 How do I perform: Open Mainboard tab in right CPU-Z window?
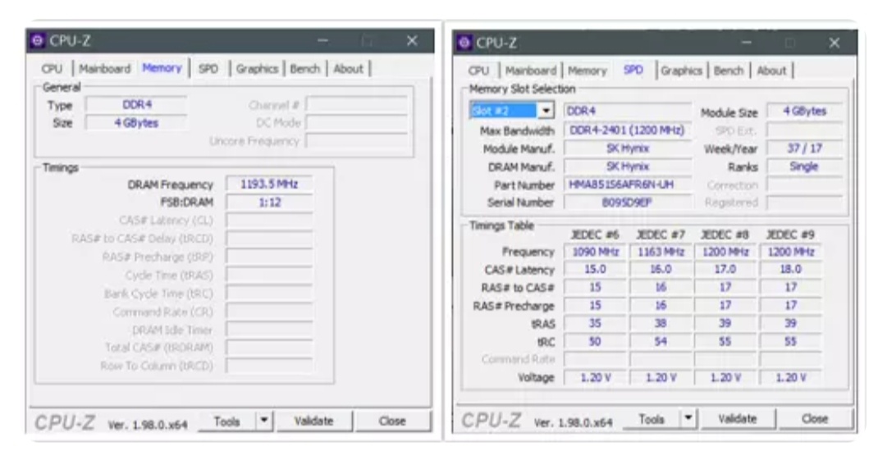click(x=531, y=71)
